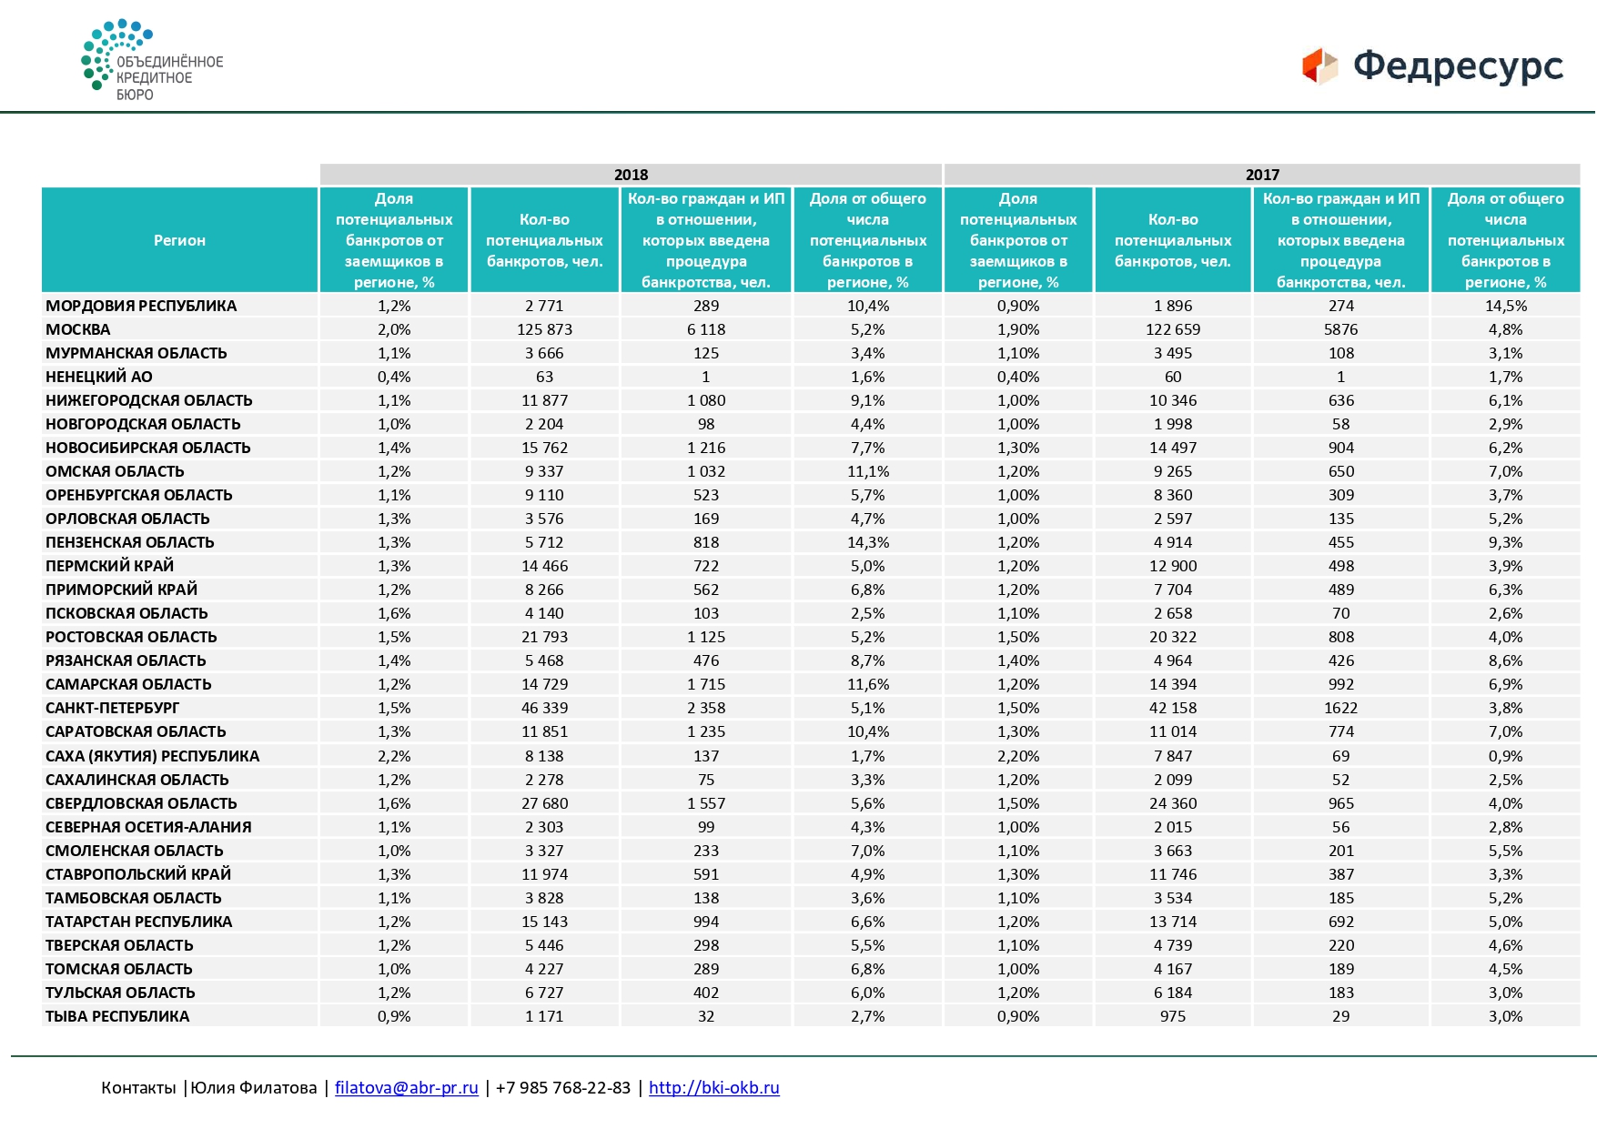Click the value 1622 for Санкт-Петербург
The height and width of the screenshot is (1129, 1597).
pyautogui.click(x=1341, y=708)
